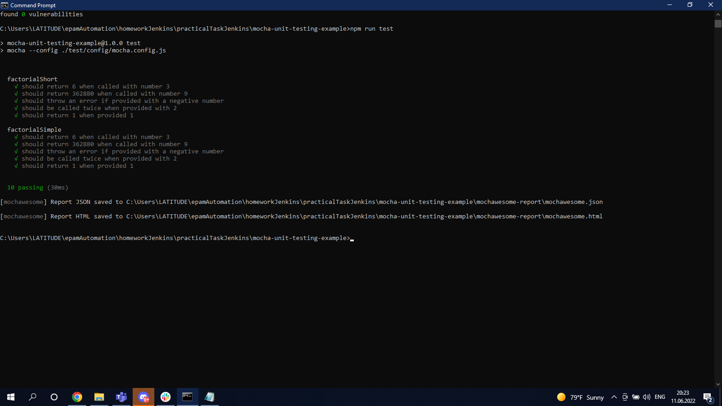Restore down the Command Prompt window
This screenshot has height=406, width=722.
coord(690,5)
